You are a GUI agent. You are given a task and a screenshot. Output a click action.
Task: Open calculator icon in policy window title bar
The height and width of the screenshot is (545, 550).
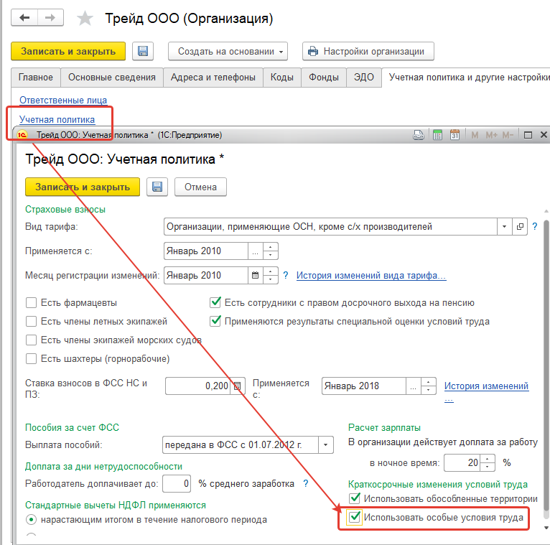click(x=437, y=135)
